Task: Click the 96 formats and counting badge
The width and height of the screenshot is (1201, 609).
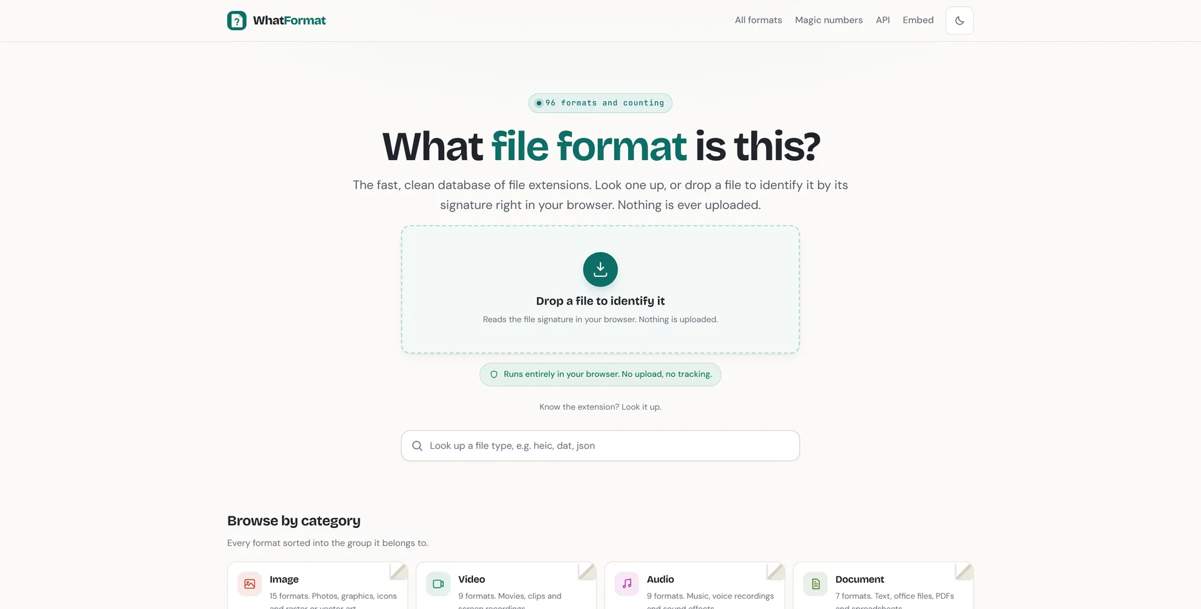Action: (x=600, y=103)
